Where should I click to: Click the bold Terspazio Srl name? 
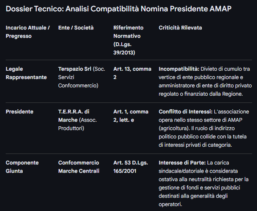(75, 69)
